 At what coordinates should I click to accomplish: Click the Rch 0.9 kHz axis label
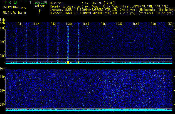(x=2, y=90)
